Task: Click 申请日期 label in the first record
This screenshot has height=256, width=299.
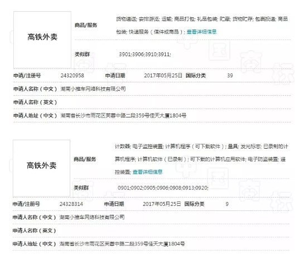Action: tap(115, 76)
